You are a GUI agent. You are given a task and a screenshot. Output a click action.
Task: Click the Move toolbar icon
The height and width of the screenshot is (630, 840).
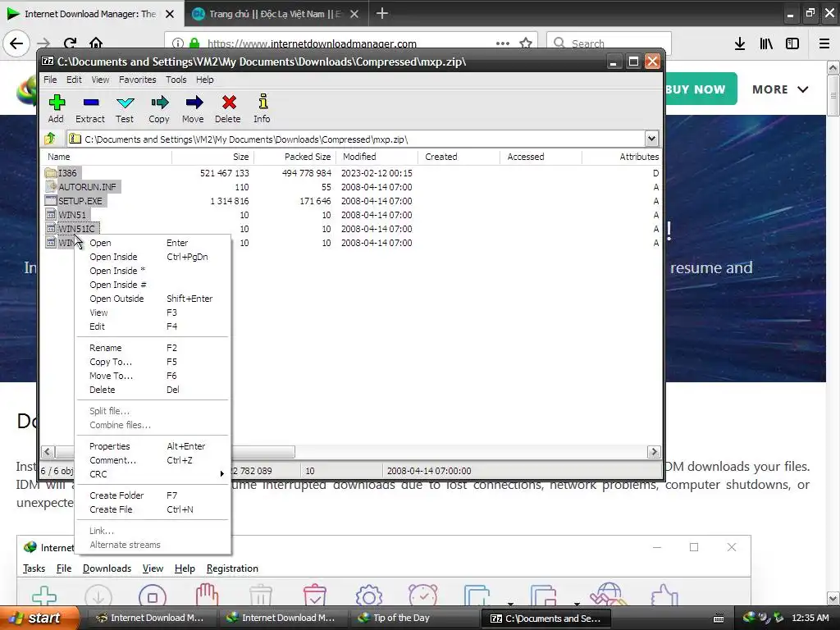(x=194, y=109)
